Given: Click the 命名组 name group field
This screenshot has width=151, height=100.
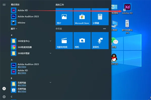Looking at the screenshot, I should 59,28.
